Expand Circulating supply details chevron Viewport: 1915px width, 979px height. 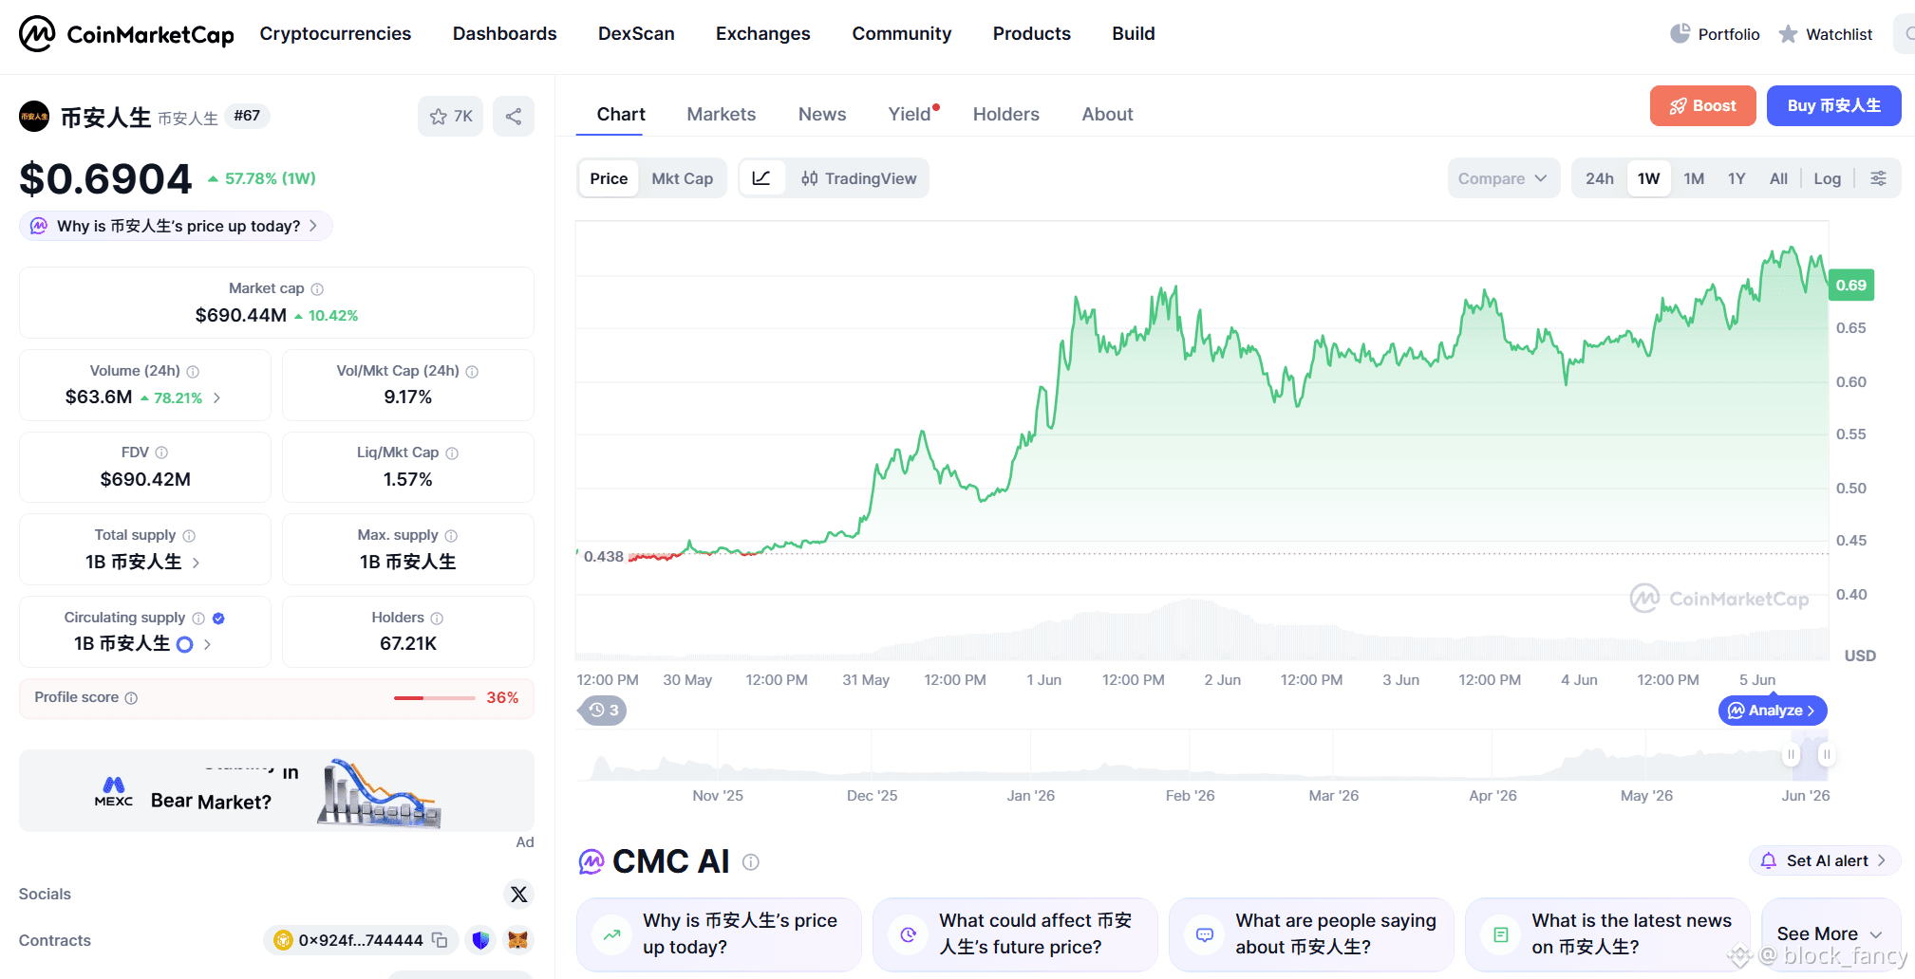pyautogui.click(x=207, y=644)
